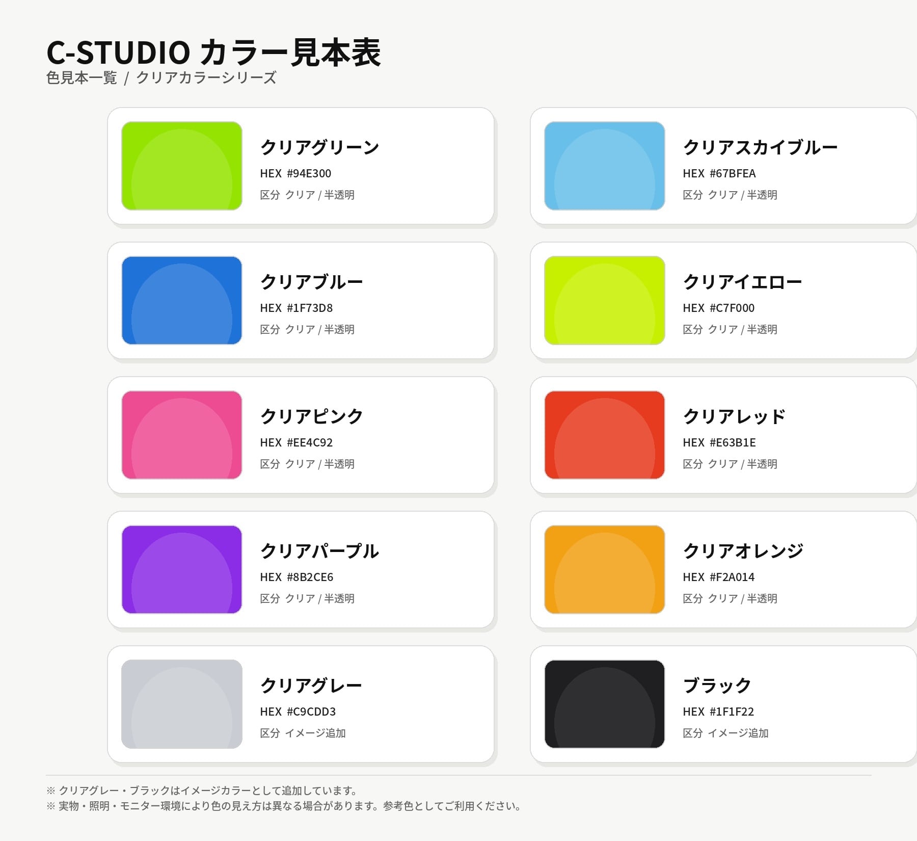917x841 pixels.
Task: Click the 区分 line under クリアスカイブルー
Action: 730,195
